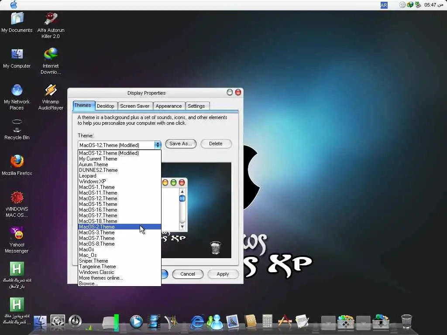
Task: Switch to the Appearance tab
Action: point(168,106)
